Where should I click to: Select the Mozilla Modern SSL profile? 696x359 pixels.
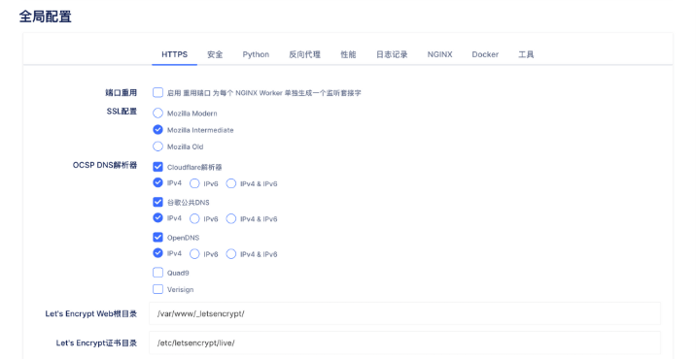[x=157, y=113]
